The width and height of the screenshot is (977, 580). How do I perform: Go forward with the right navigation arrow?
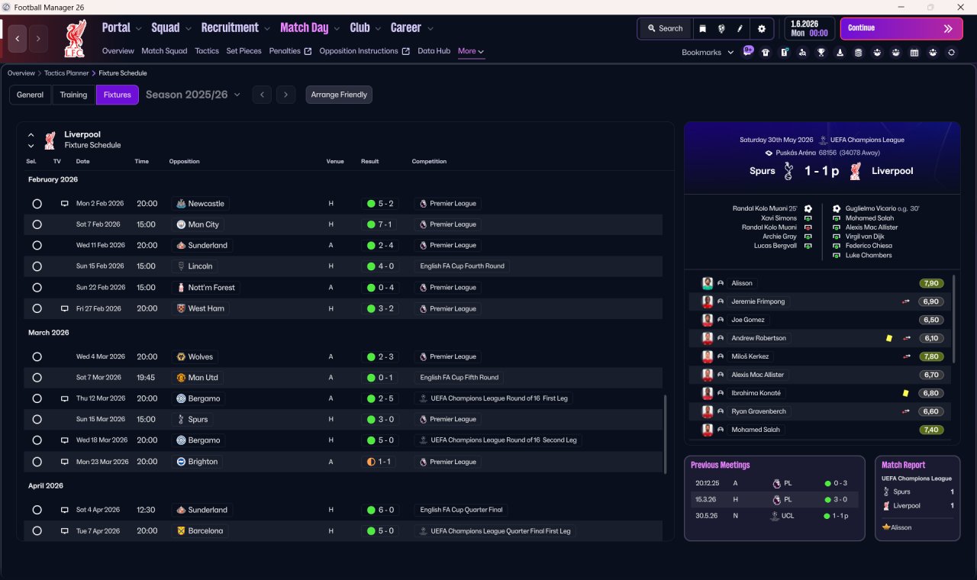pos(38,38)
